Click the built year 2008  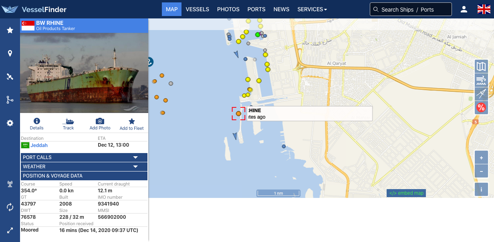66,204
